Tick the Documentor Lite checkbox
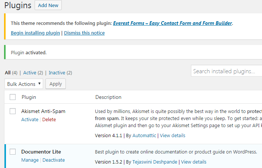 point(13,152)
